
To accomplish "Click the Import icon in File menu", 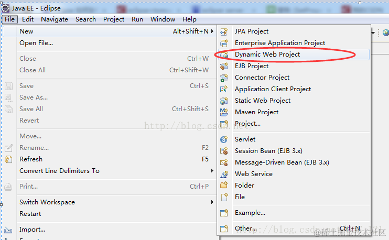I will pyautogui.click(x=8, y=230).
